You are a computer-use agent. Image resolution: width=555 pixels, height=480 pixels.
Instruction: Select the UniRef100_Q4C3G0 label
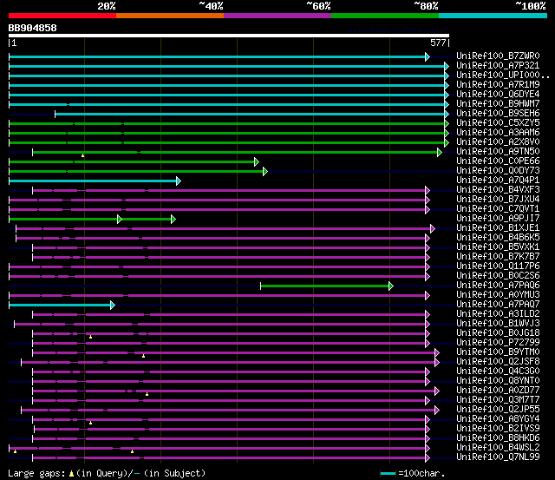498,372
